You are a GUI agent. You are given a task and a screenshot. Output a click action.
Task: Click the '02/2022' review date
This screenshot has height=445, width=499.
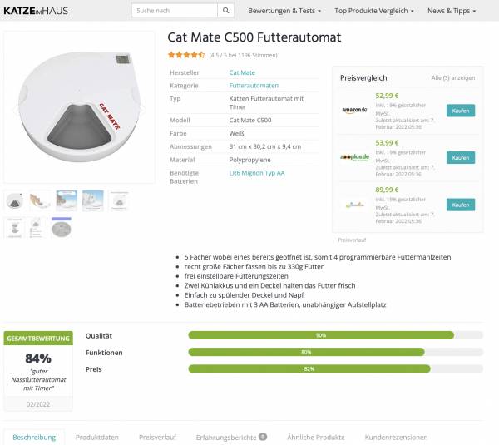pos(38,404)
